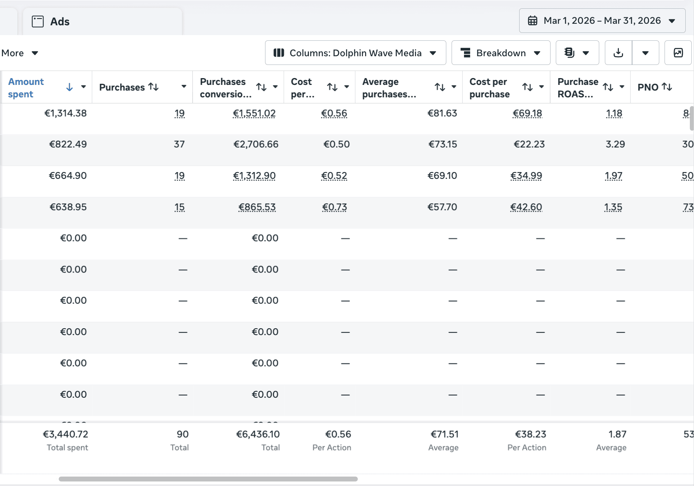Image resolution: width=694 pixels, height=486 pixels.
Task: Open the charts view icon button
Action: pos(678,53)
